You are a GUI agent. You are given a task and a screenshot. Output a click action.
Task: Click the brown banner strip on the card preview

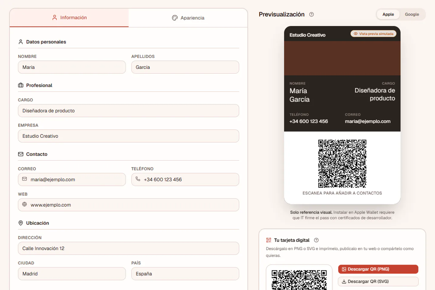pyautogui.click(x=342, y=58)
